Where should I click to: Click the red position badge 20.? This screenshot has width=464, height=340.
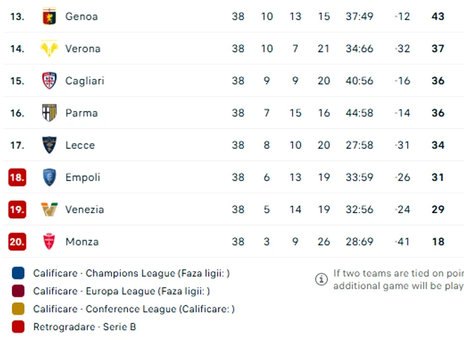[17, 242]
